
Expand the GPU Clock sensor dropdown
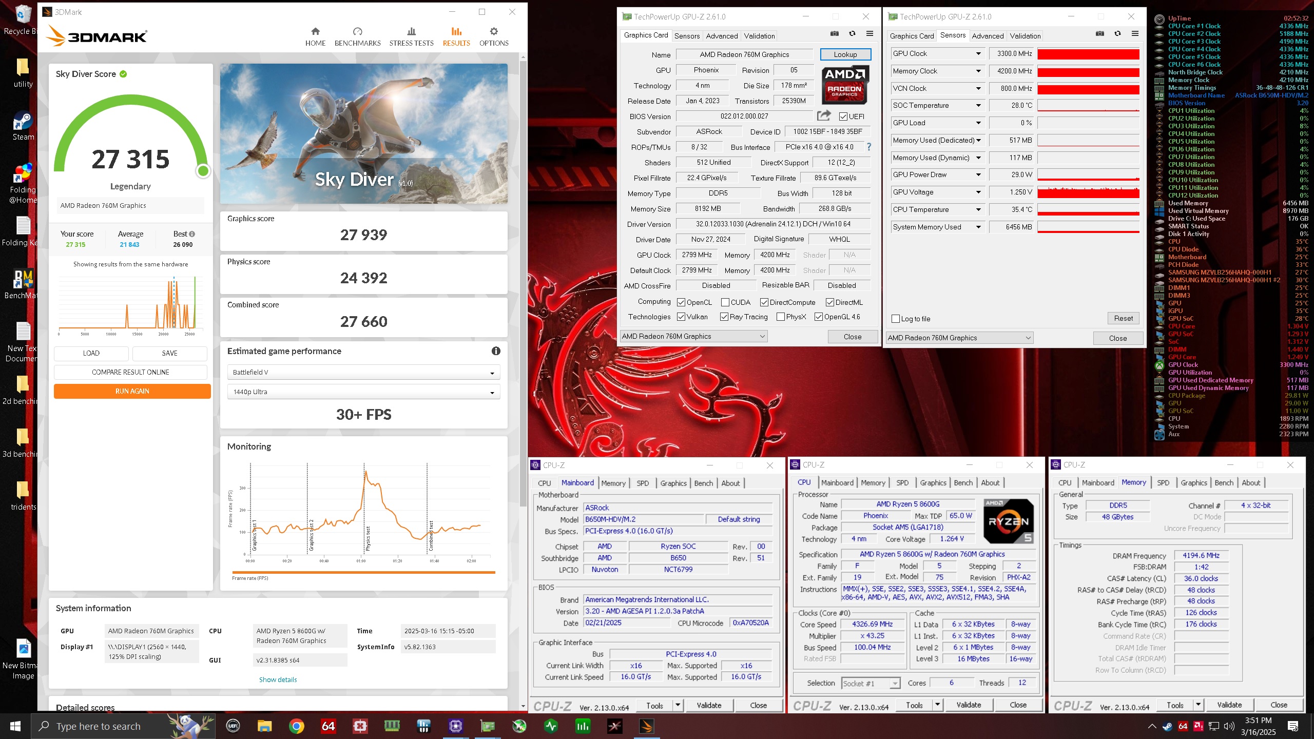(x=978, y=53)
